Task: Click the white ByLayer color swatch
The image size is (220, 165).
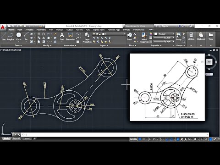Action: tap(156, 34)
